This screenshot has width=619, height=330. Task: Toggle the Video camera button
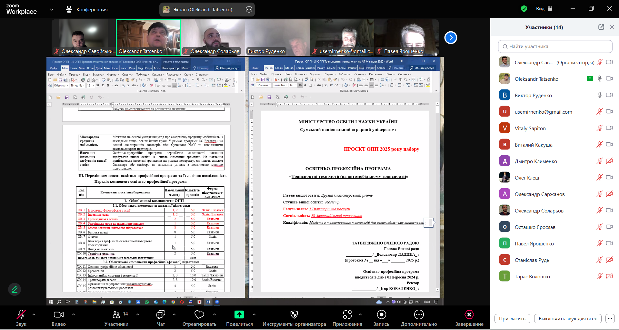click(58, 315)
